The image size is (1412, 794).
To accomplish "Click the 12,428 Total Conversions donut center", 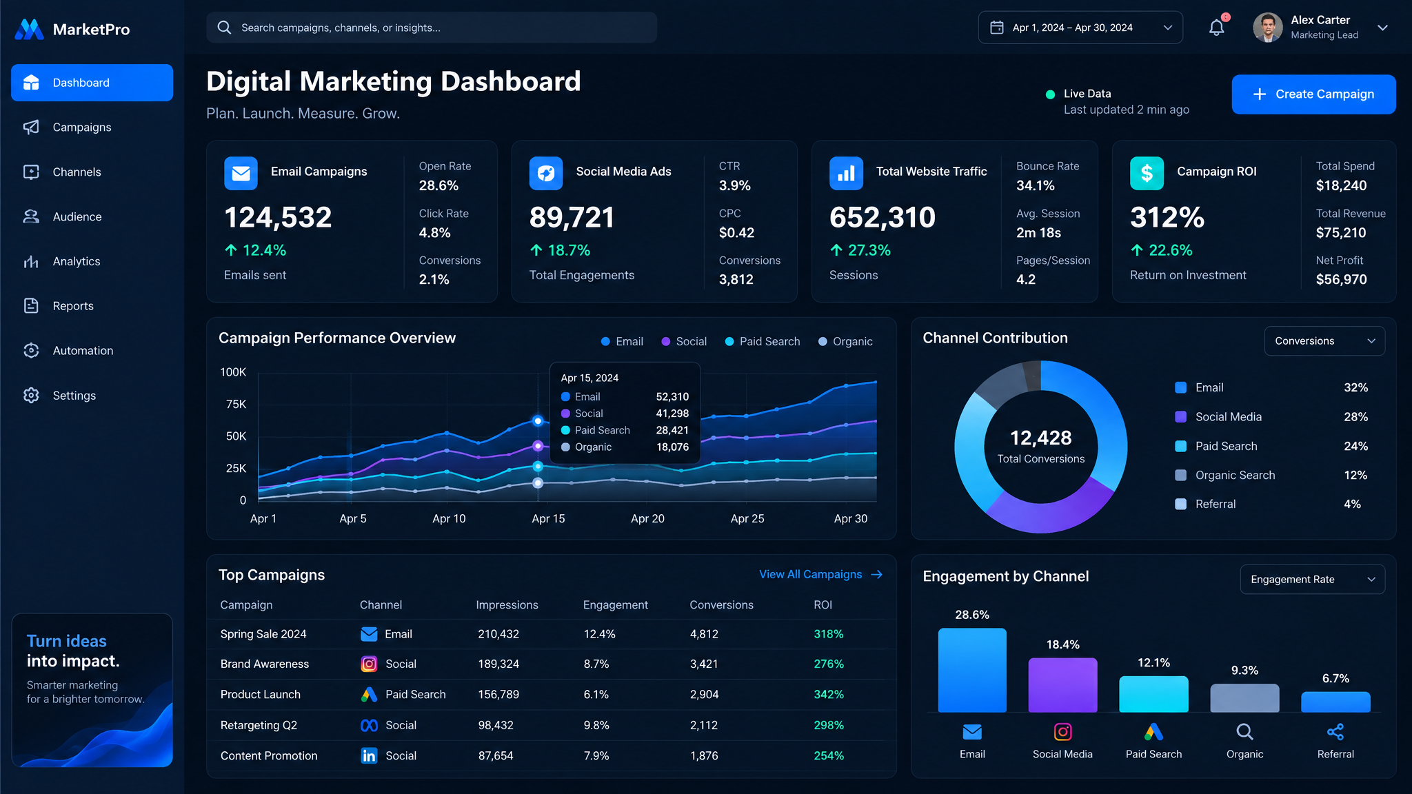I will pos(1041,446).
